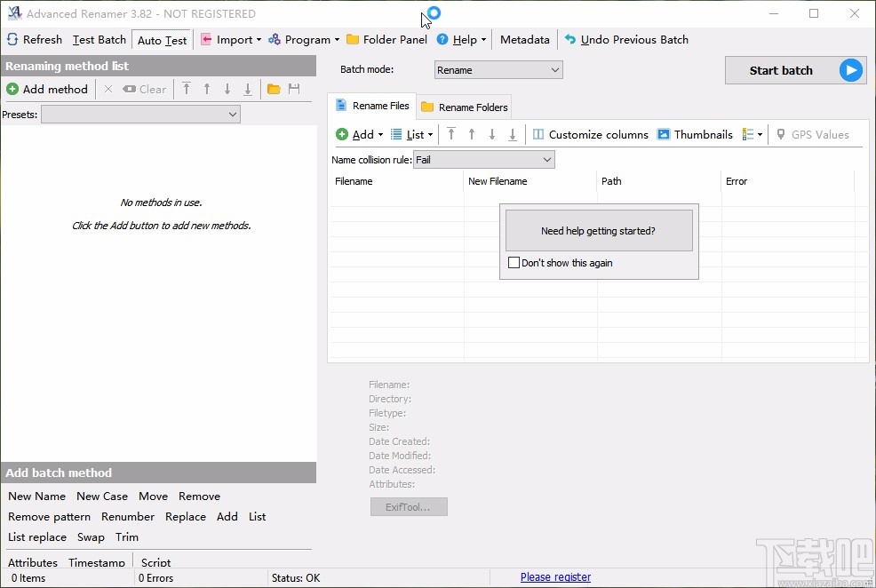Open the Please register link
This screenshot has height=588, width=876.
tap(555, 577)
